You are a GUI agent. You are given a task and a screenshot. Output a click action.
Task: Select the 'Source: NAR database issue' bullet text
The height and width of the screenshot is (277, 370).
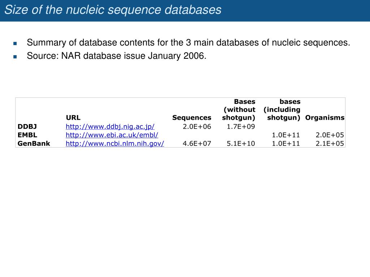pos(117,56)
